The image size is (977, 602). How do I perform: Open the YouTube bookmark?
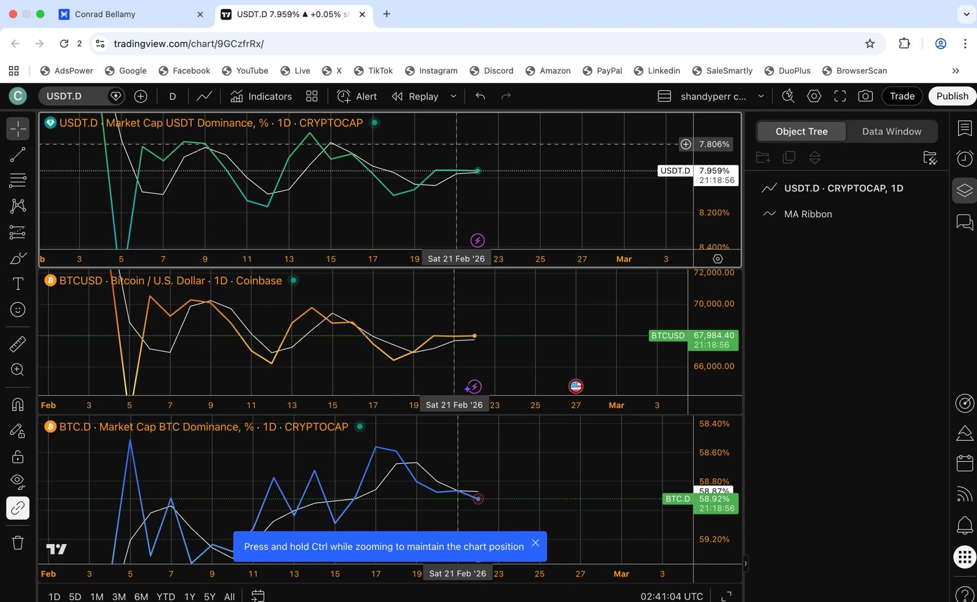(245, 71)
